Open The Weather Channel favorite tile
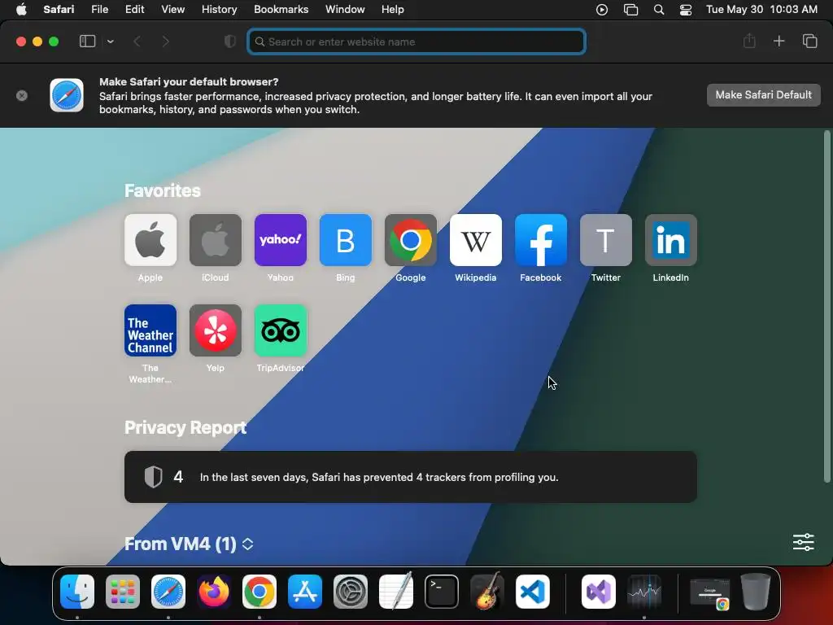 pos(150,330)
